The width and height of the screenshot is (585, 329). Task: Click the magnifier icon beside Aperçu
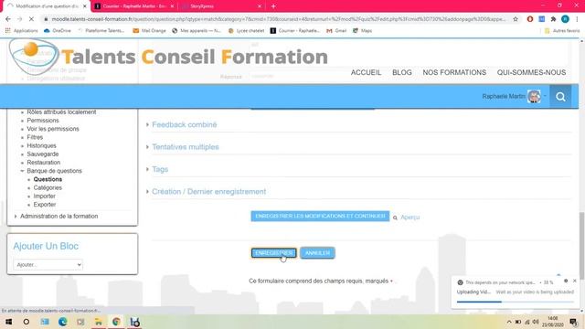pyautogui.click(x=395, y=218)
